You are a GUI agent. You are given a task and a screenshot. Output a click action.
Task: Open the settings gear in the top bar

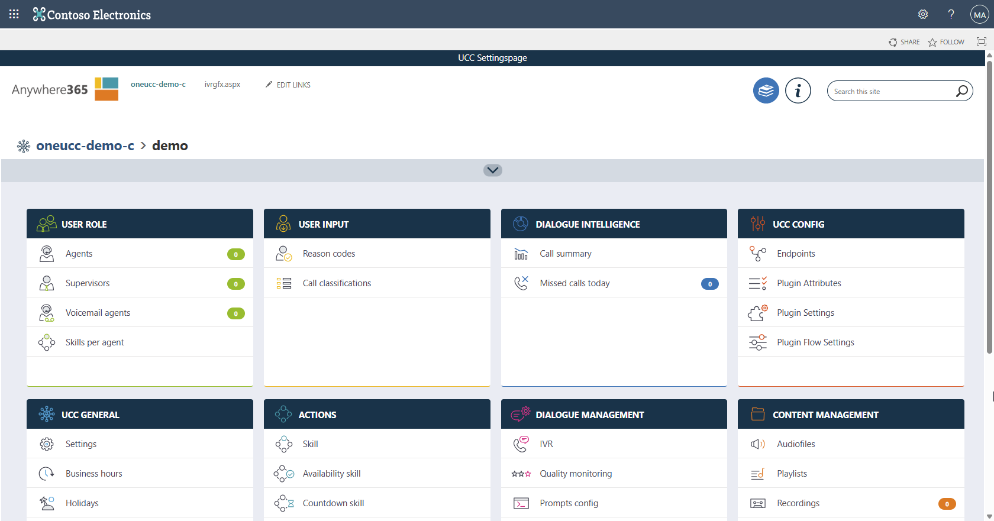pyautogui.click(x=922, y=14)
